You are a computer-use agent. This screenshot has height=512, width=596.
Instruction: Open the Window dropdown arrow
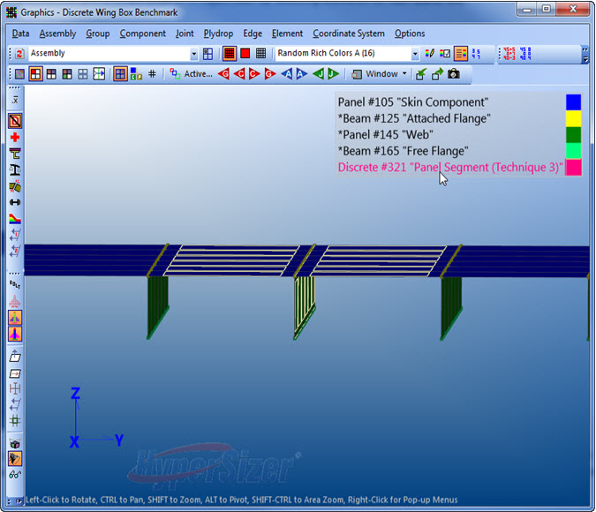pyautogui.click(x=404, y=74)
